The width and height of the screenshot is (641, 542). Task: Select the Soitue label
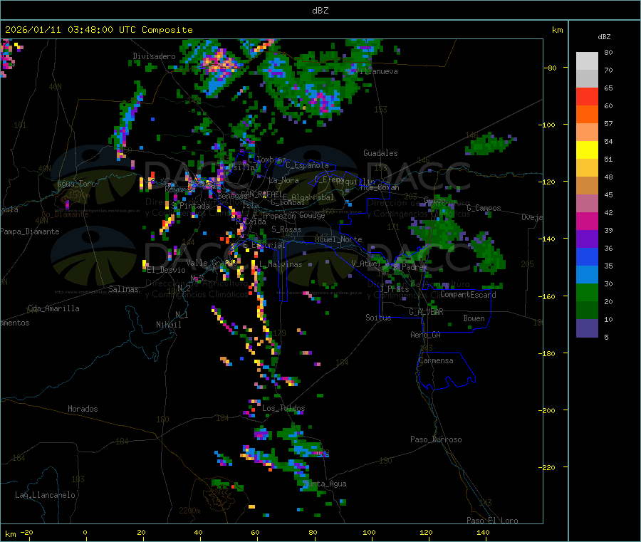coord(378,318)
